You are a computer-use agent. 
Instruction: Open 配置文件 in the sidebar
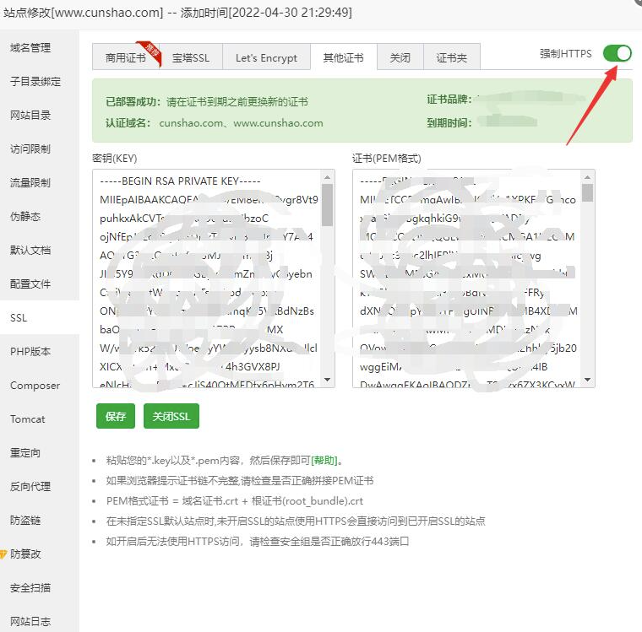pyautogui.click(x=30, y=284)
